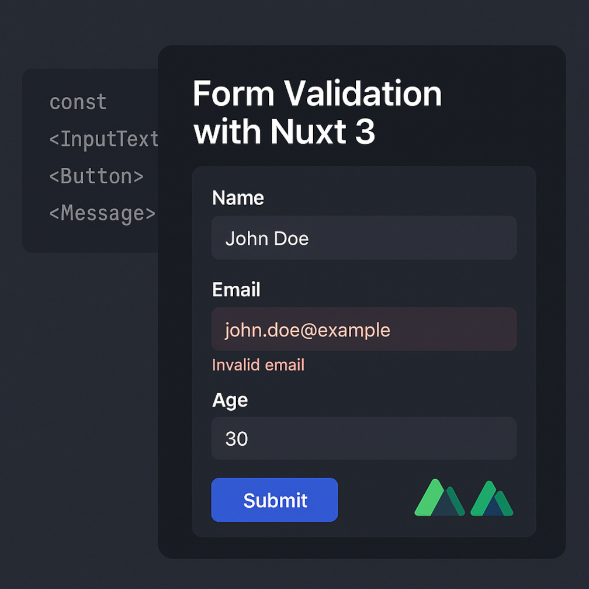This screenshot has height=589, width=589.
Task: Focus the Email input field
Action: coord(364,329)
